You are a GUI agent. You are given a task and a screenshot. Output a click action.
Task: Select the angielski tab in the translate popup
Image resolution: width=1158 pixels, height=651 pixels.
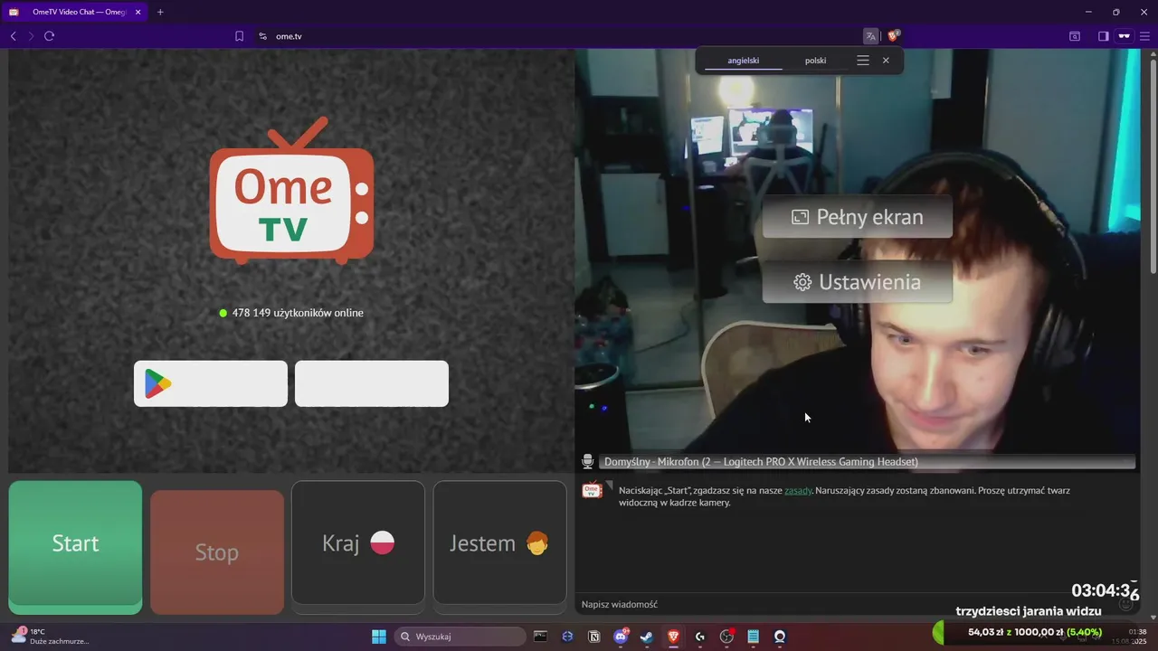coord(744,61)
